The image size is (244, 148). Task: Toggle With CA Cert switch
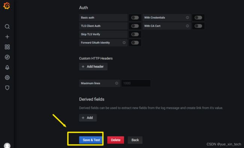198,26
